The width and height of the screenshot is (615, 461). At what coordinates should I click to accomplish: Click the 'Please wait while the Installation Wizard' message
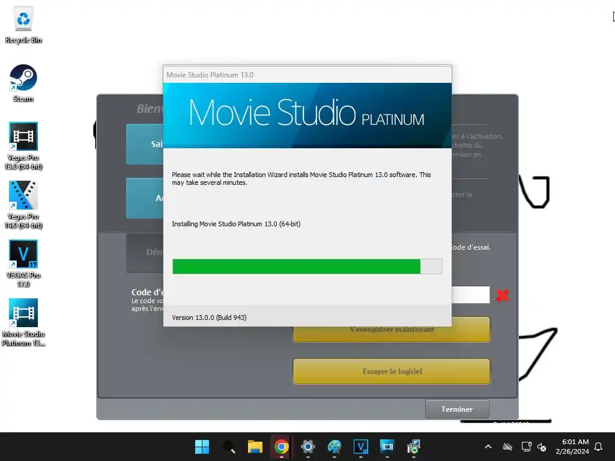(301, 178)
